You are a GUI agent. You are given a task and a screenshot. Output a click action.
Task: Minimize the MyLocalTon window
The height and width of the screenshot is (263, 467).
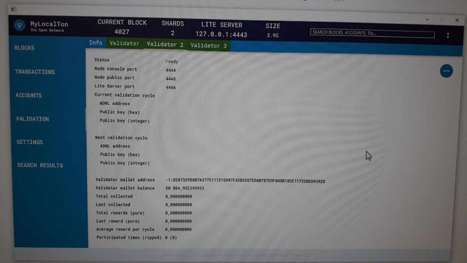[428, 19]
